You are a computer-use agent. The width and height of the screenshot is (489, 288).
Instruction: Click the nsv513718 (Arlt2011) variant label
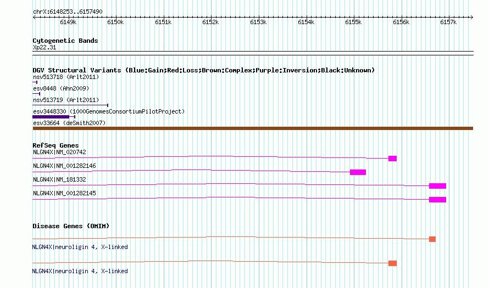(66, 77)
